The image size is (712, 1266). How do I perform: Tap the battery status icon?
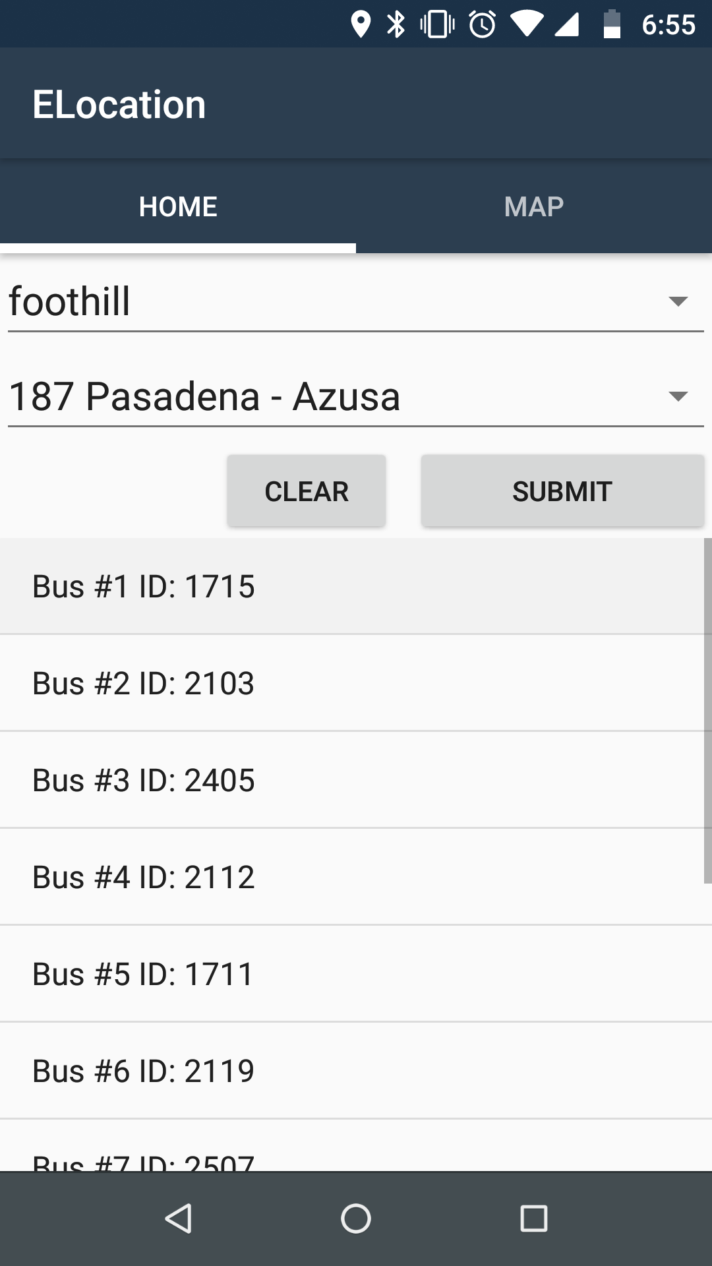point(612,24)
